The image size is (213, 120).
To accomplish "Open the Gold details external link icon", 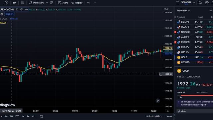I will pos(183,77).
